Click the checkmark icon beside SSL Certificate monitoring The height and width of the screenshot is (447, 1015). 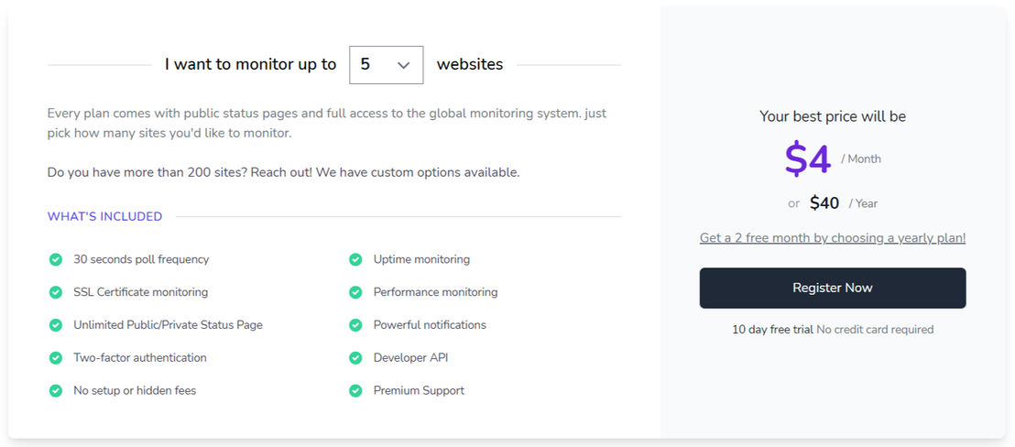coord(56,292)
